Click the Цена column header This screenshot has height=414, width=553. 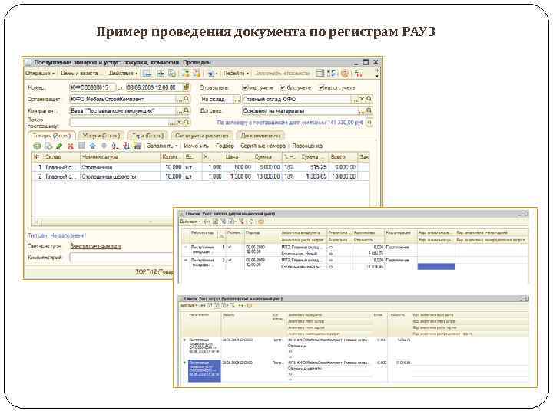point(238,157)
